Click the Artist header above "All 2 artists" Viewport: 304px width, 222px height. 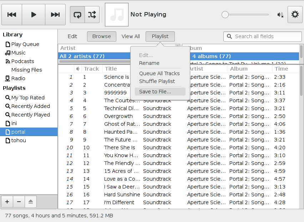click(x=68, y=48)
